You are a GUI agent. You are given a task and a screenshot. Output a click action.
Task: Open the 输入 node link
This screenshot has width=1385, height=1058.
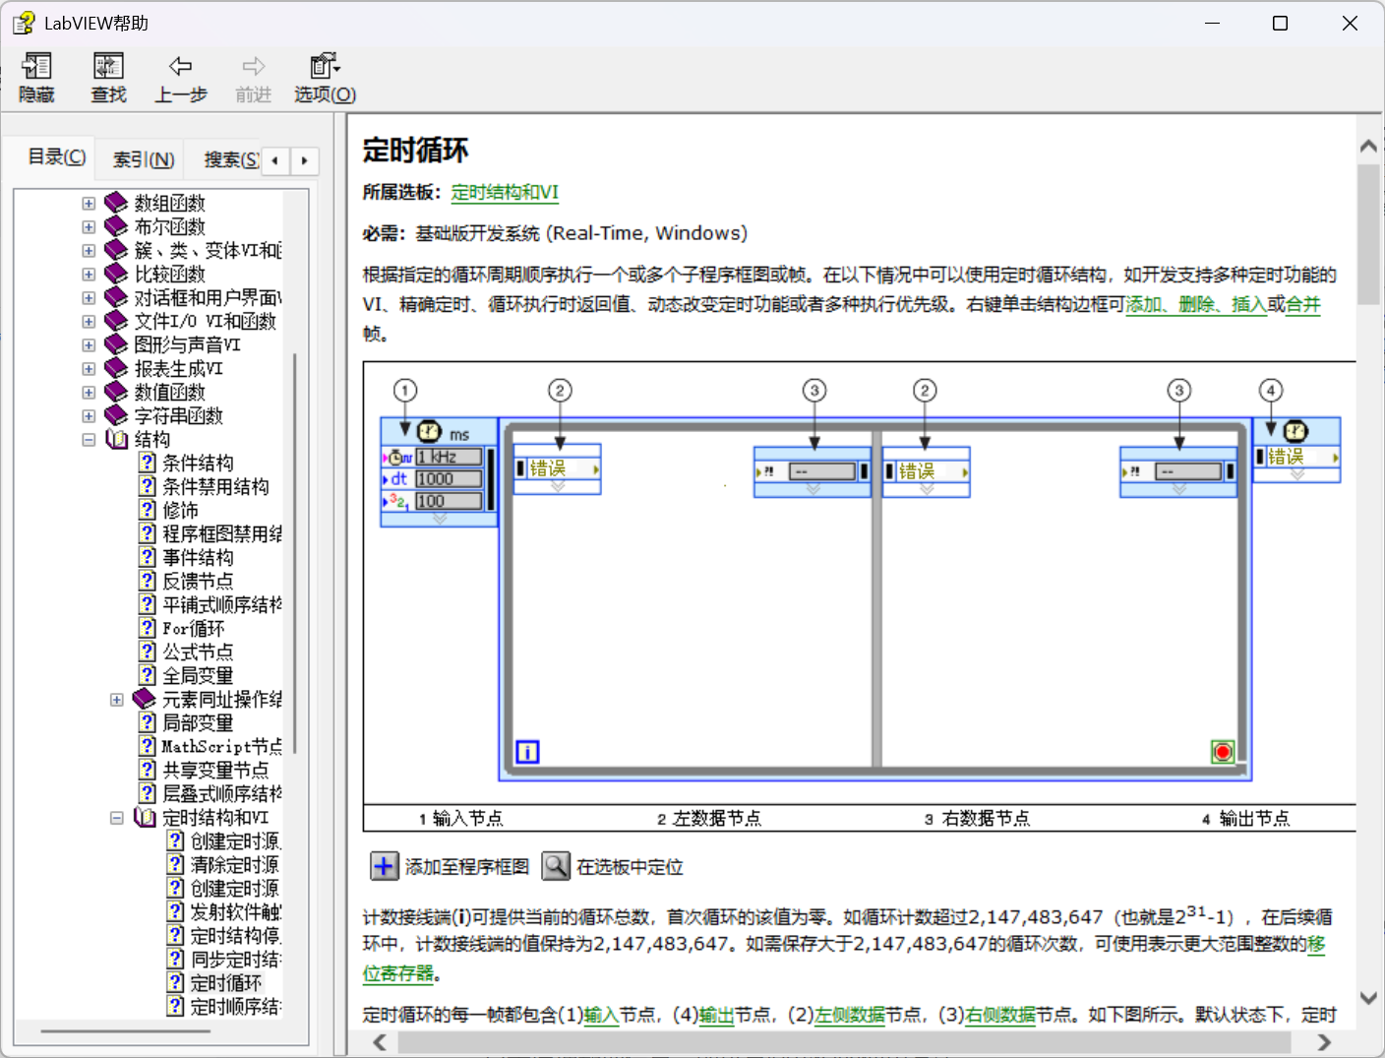click(601, 1015)
